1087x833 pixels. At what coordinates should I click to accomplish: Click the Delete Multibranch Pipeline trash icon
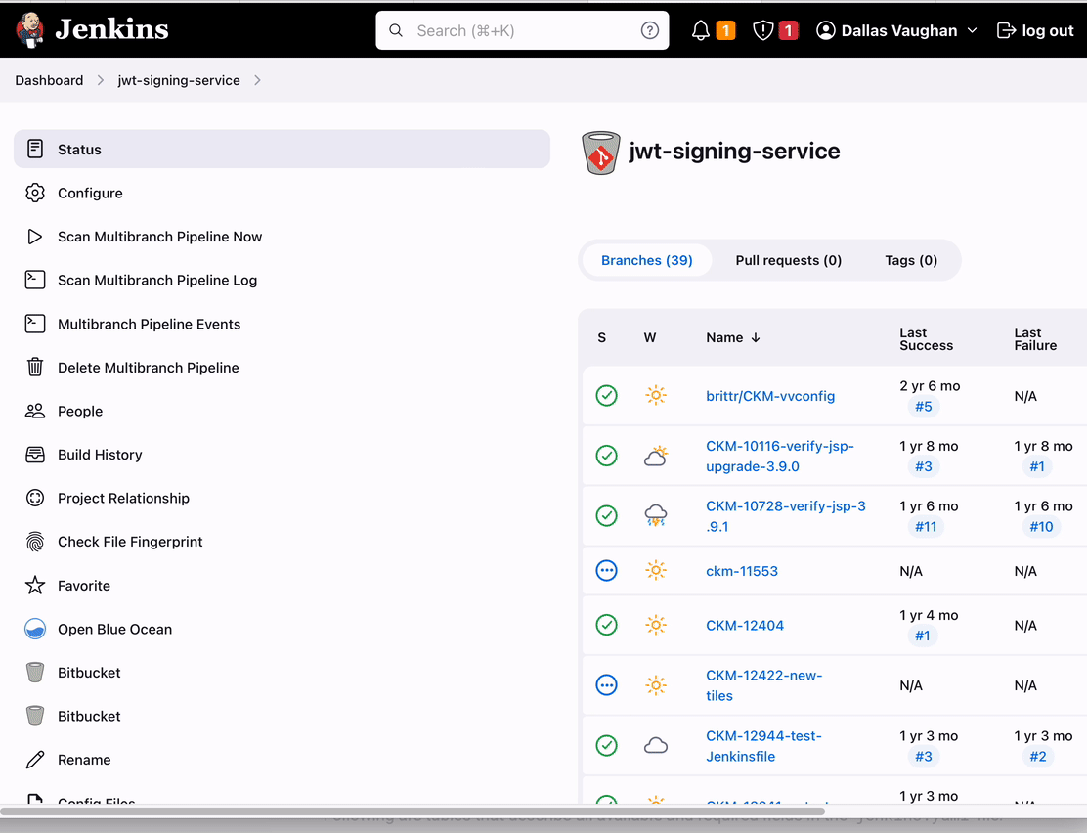(35, 367)
